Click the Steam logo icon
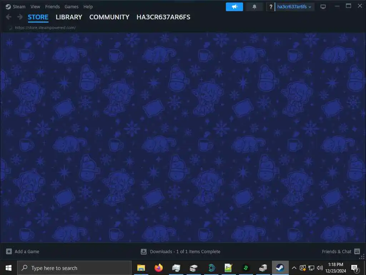This screenshot has width=366, height=275. (8, 7)
